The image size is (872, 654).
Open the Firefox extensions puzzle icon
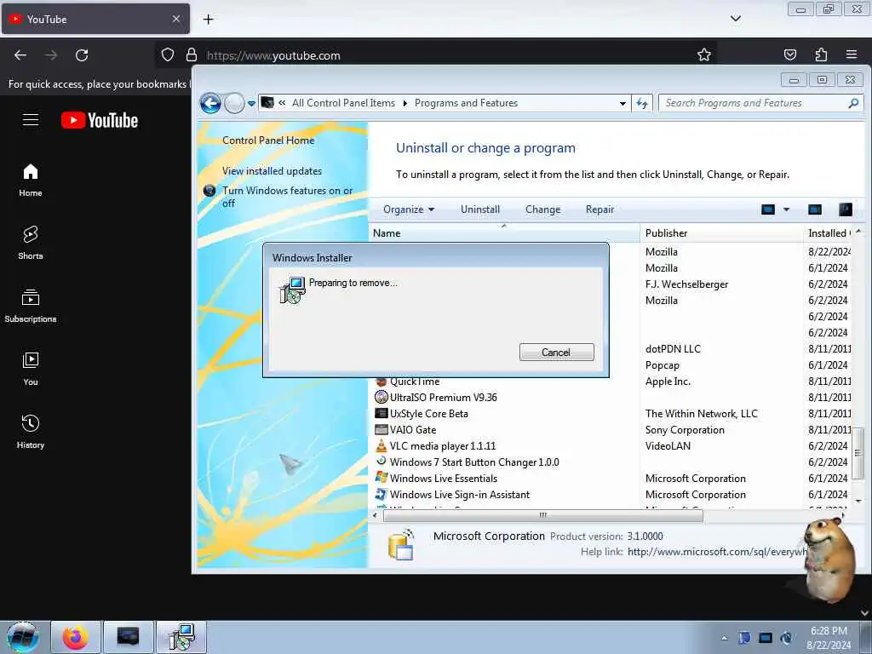click(x=821, y=54)
